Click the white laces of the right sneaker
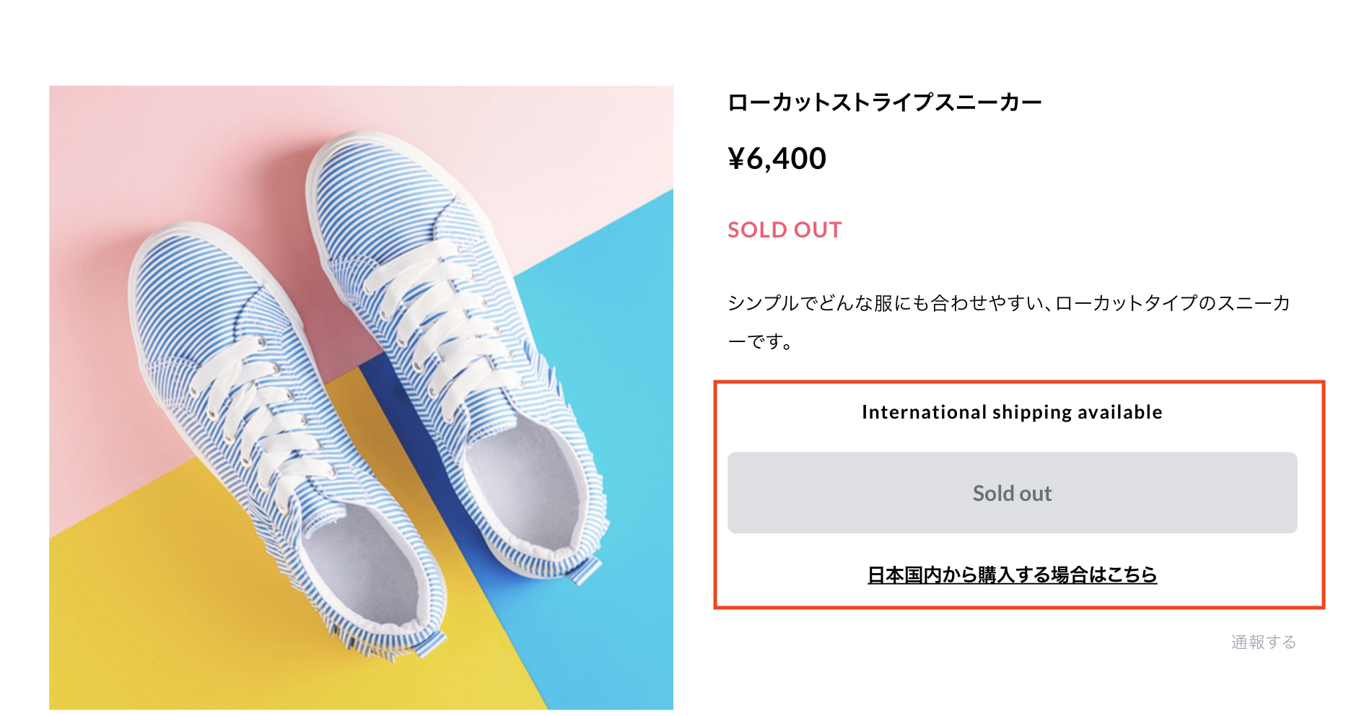The height and width of the screenshot is (716, 1346). point(440,310)
